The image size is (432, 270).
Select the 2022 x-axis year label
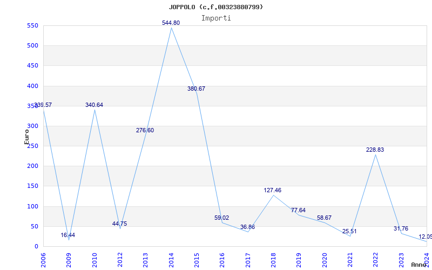click(x=376, y=260)
